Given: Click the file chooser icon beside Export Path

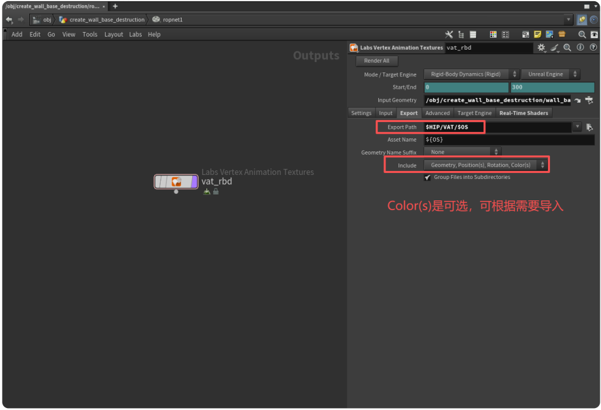Looking at the screenshot, I should 589,127.
